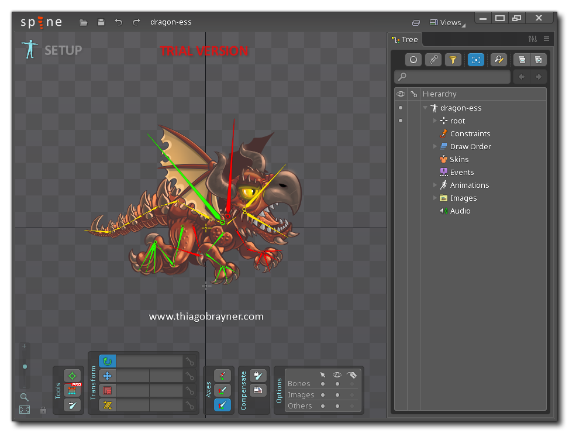The height and width of the screenshot is (433, 569).
Task: Open the find and replace magnifier-pencil button
Action: point(499,60)
